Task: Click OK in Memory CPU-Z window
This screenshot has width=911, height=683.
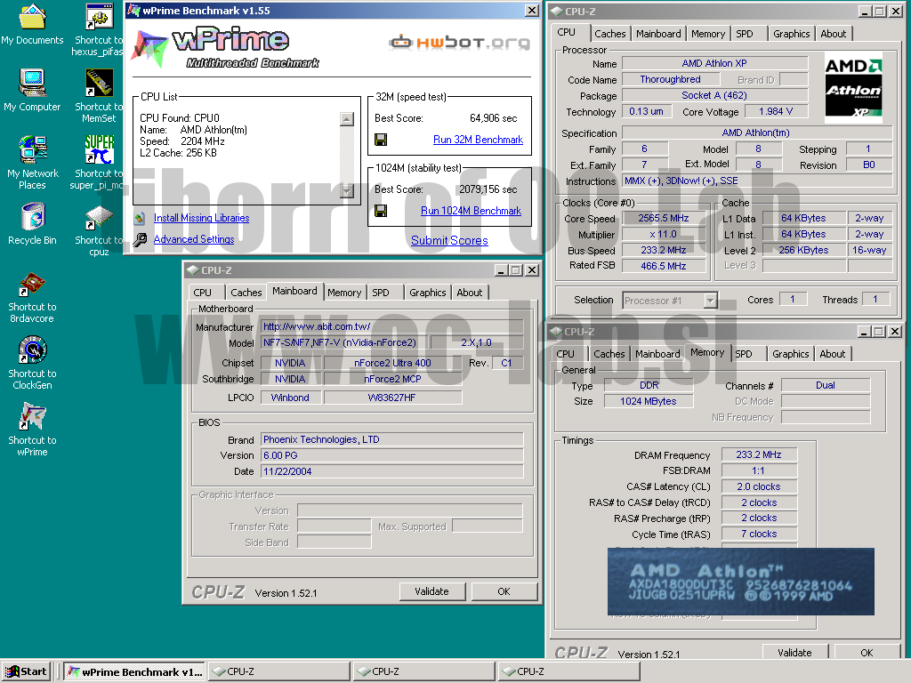Action: 867,652
